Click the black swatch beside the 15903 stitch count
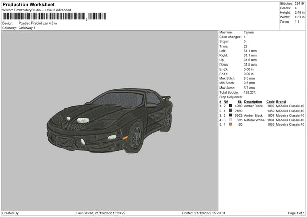The height and width of the screenshot is (217, 307). 231,115
